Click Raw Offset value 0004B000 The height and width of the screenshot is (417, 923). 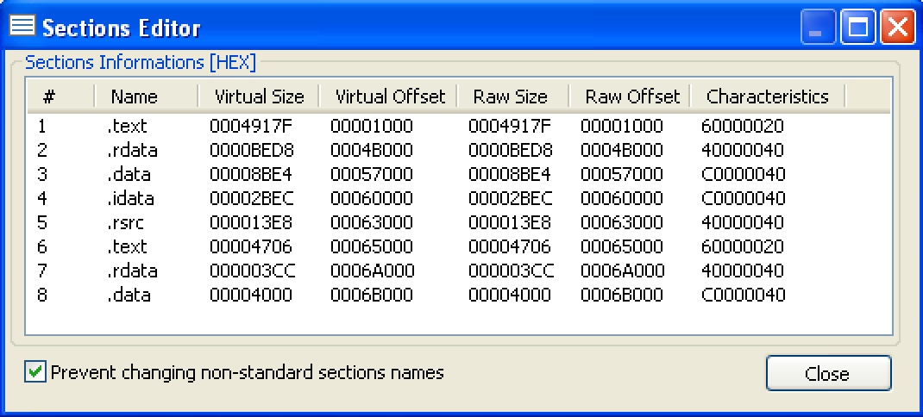(x=622, y=150)
